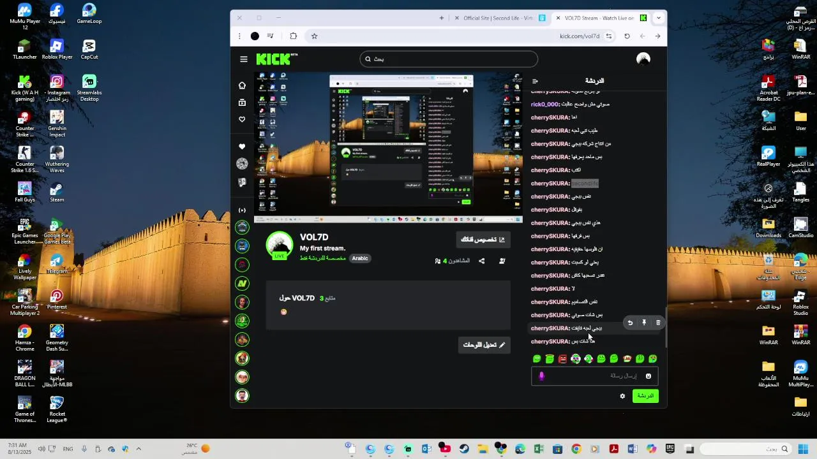Open the Kick hamburger menu
This screenshot has width=817, height=459.
tap(244, 59)
